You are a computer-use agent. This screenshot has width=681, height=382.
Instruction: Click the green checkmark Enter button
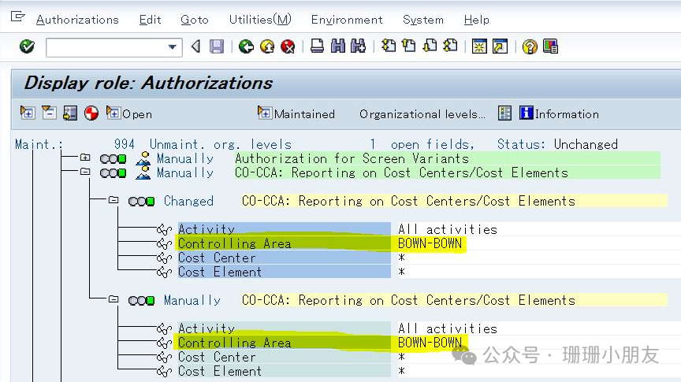[x=27, y=47]
